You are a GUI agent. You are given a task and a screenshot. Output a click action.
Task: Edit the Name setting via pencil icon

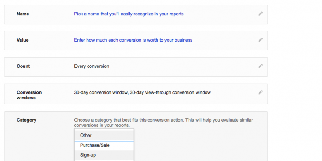260,14
